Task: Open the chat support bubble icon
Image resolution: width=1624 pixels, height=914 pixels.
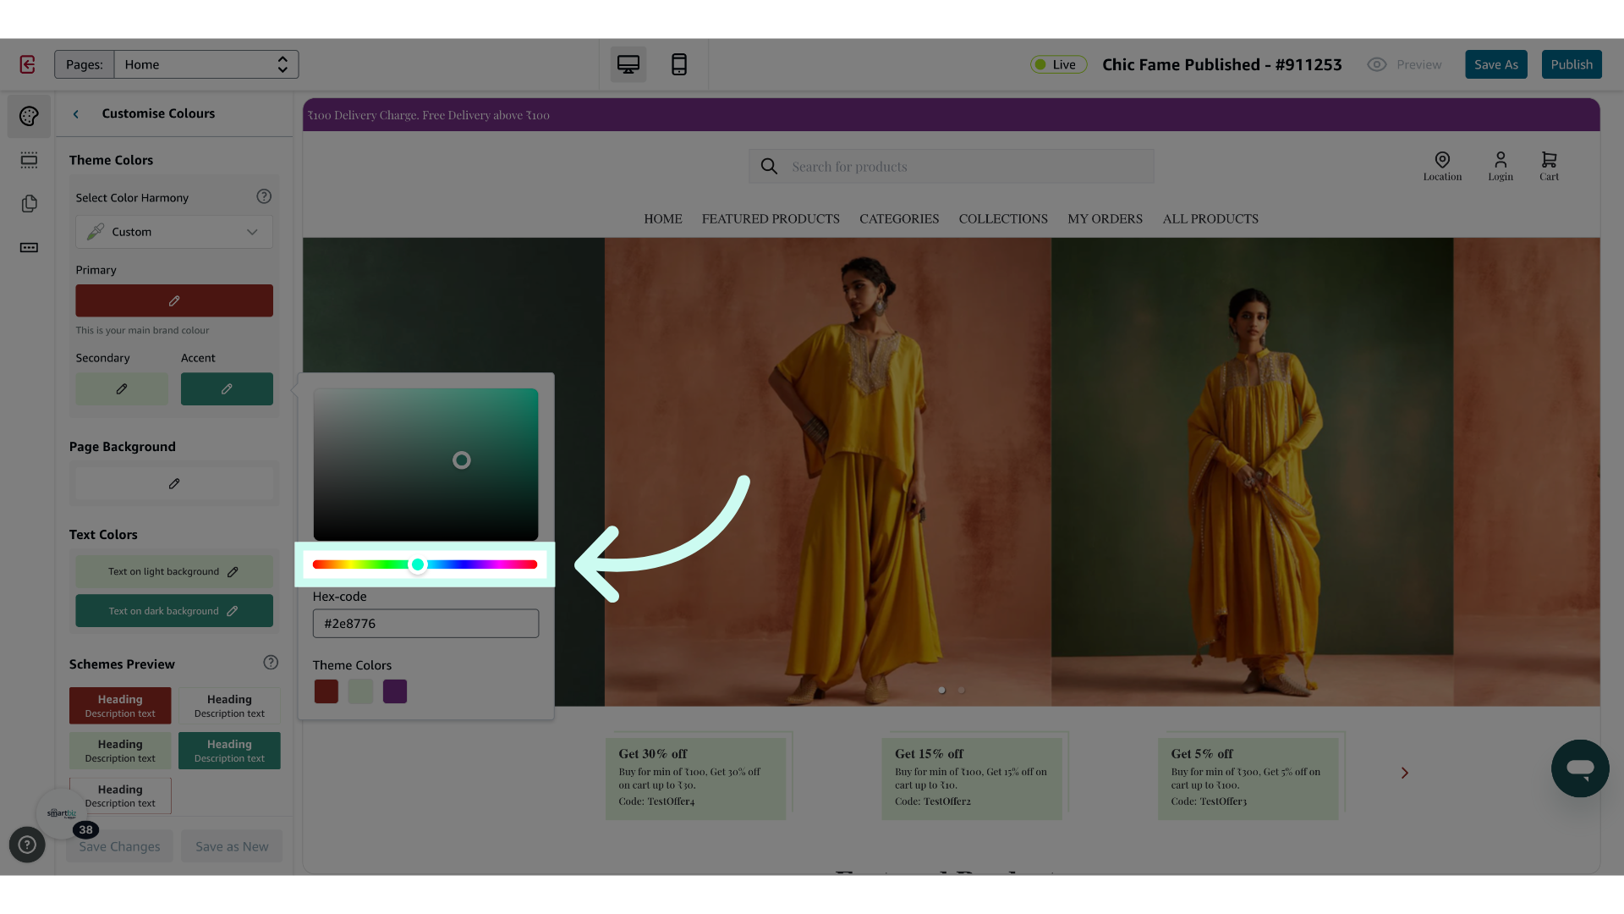Action: pos(1580,768)
